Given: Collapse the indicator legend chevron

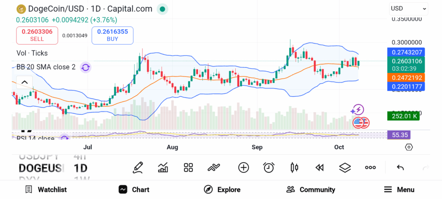Looking at the screenshot, I should coord(24,82).
